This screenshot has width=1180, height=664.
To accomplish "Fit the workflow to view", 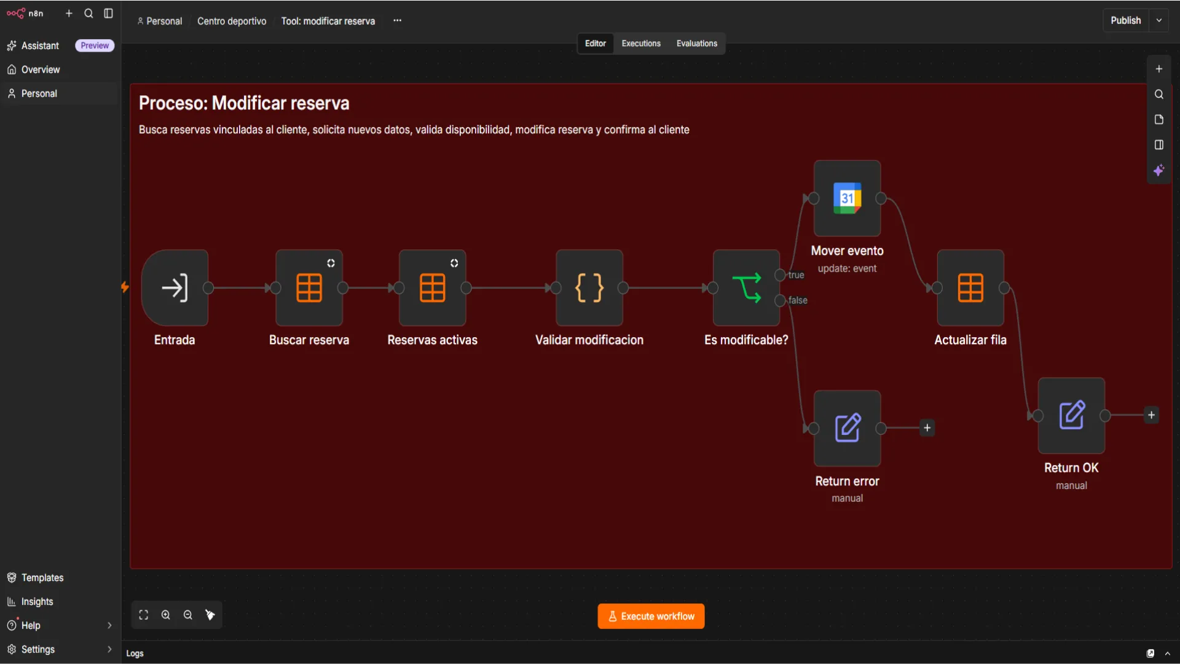I will coord(144,615).
